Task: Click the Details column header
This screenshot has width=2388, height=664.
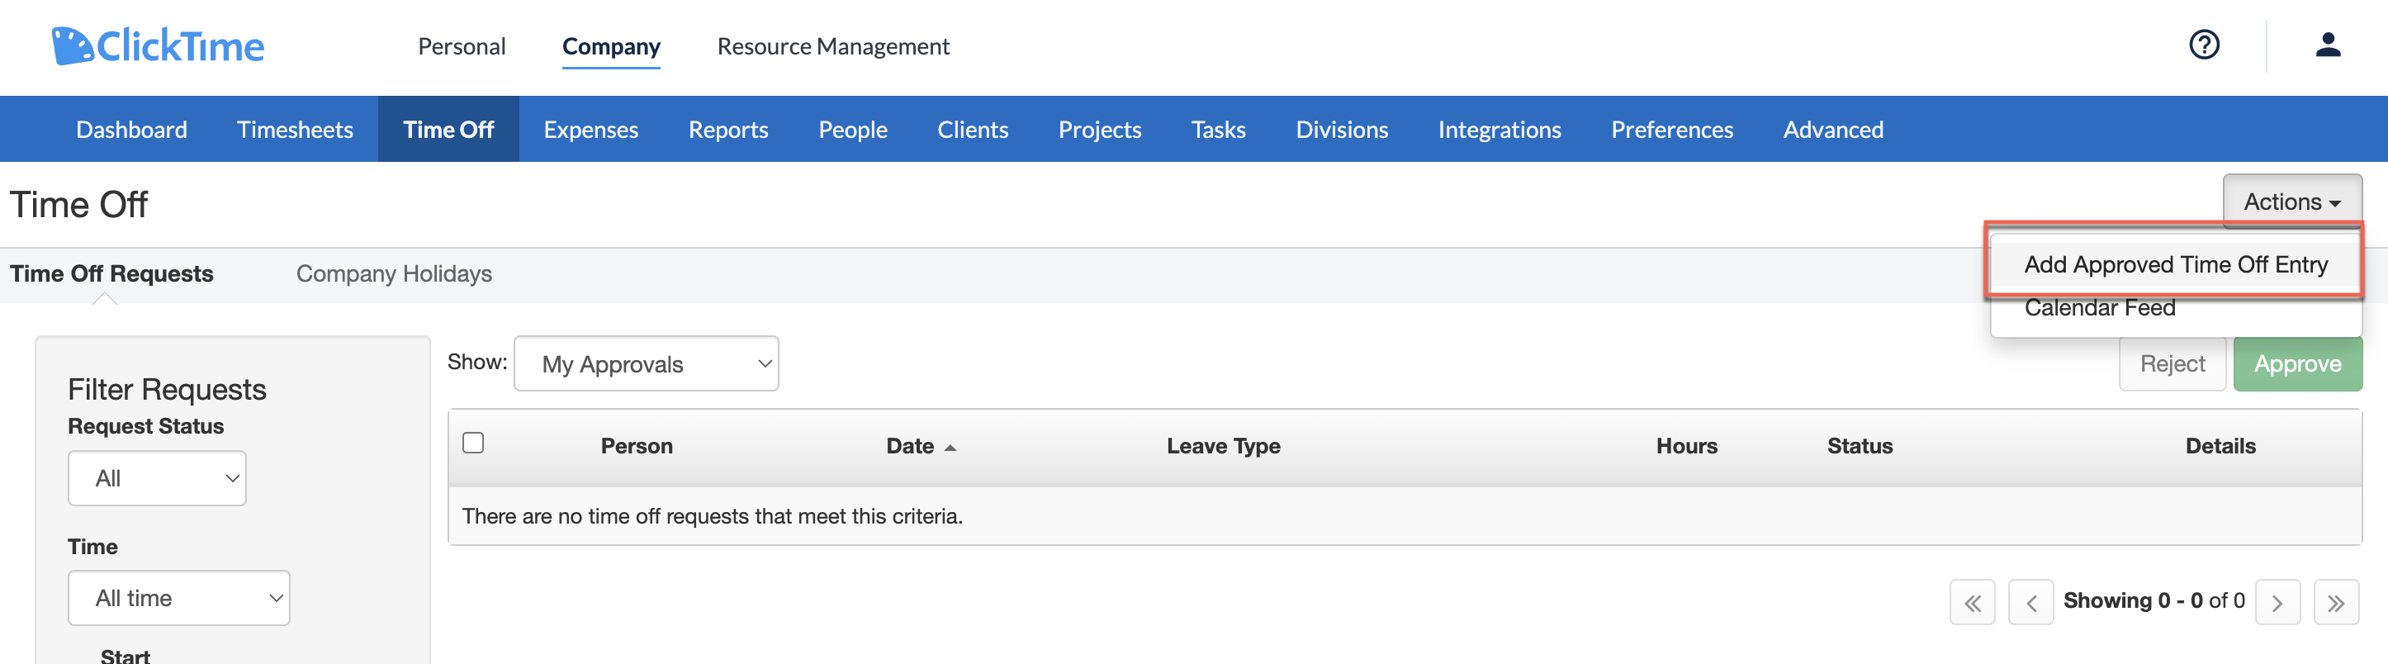Action: tap(2220, 446)
